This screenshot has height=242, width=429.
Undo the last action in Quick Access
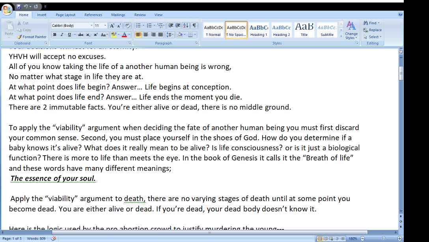pos(26,6)
